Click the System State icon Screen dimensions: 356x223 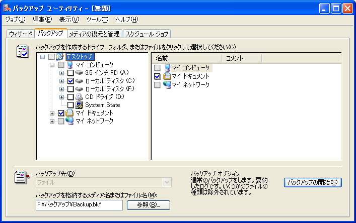(x=79, y=105)
